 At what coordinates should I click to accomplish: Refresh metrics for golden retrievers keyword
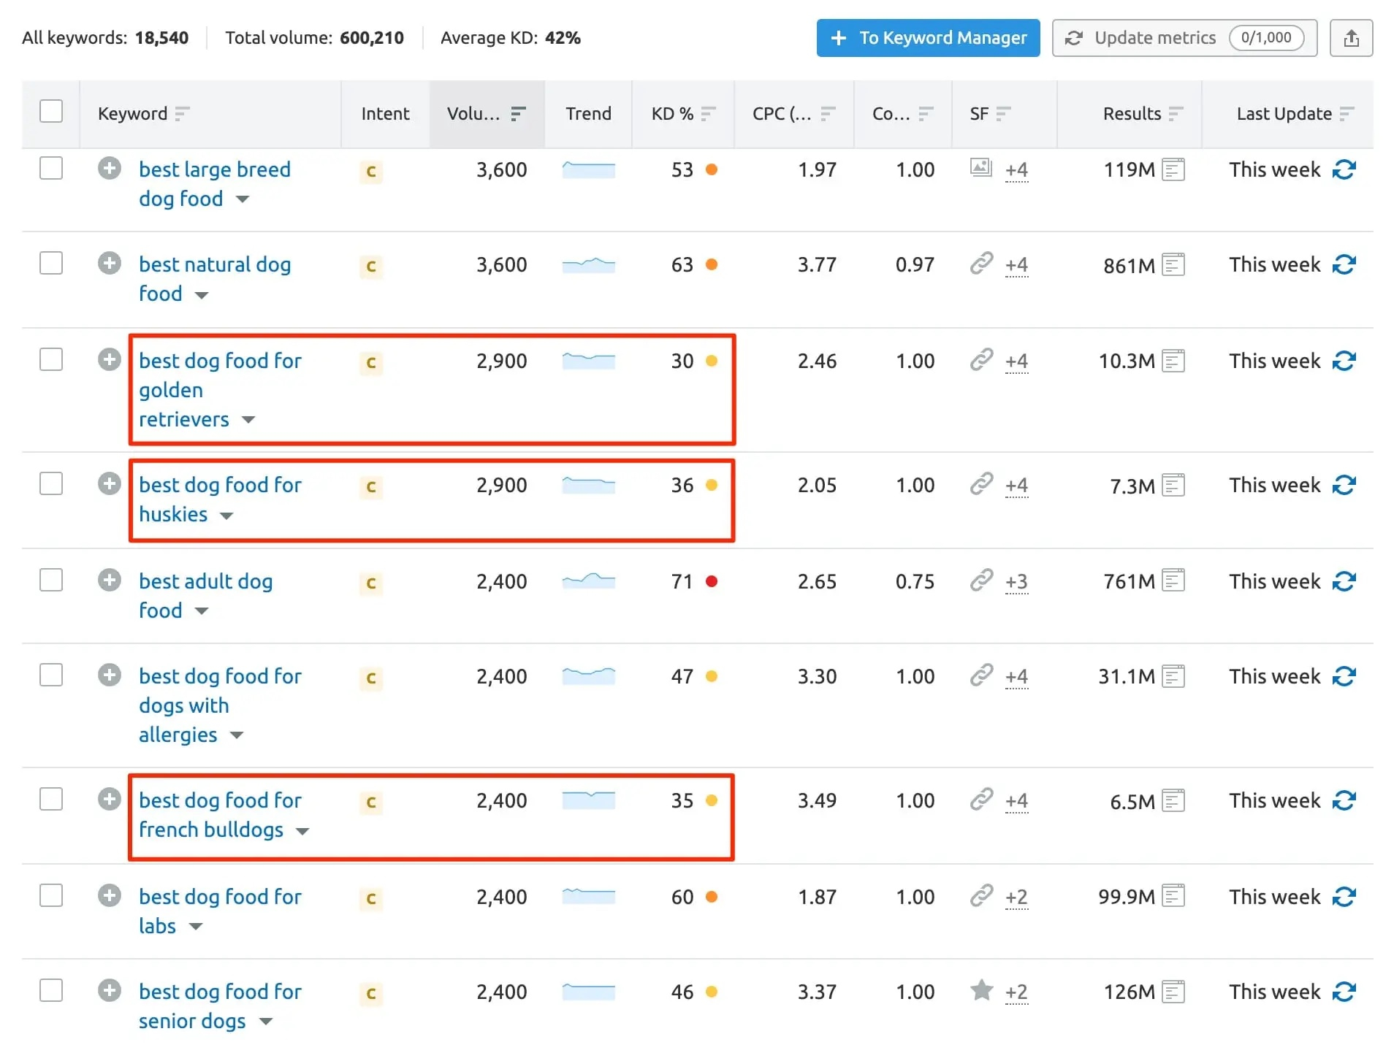[x=1344, y=361]
